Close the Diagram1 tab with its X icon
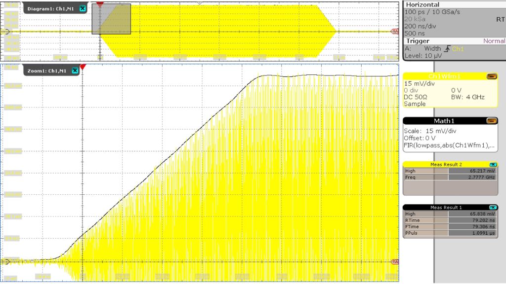The width and height of the screenshot is (506, 284). [83, 8]
